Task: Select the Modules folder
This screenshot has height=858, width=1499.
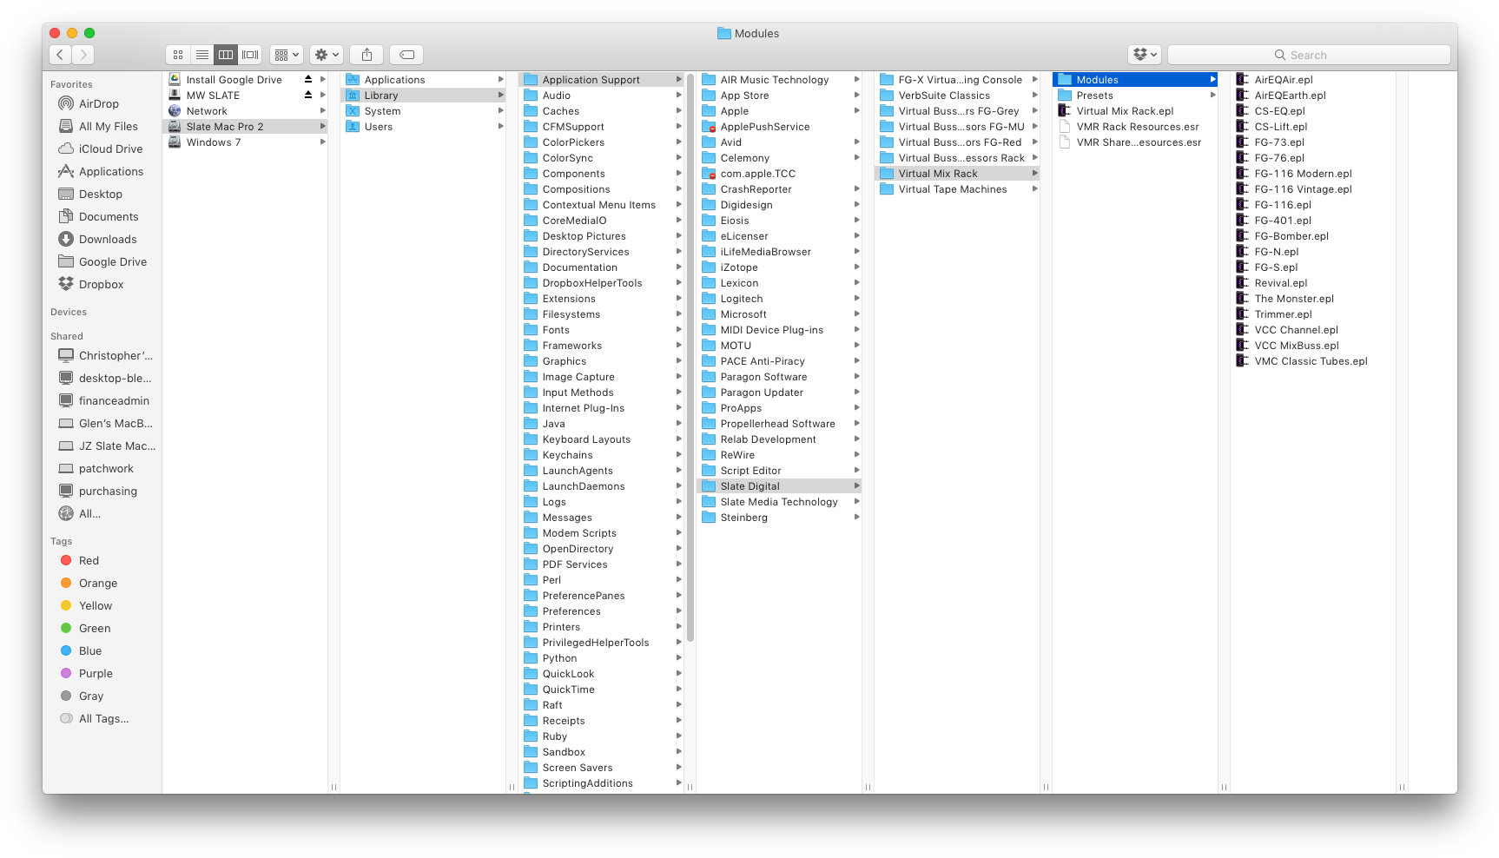Action: [1135, 79]
